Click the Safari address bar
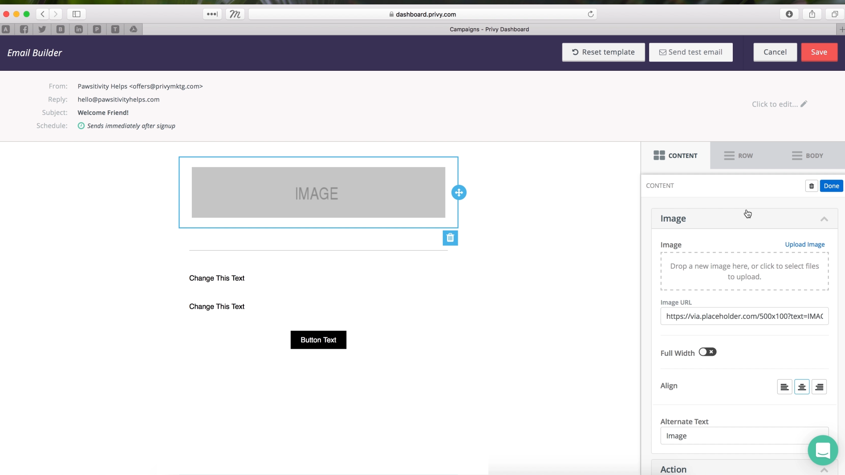The width and height of the screenshot is (845, 475). pyautogui.click(x=422, y=14)
